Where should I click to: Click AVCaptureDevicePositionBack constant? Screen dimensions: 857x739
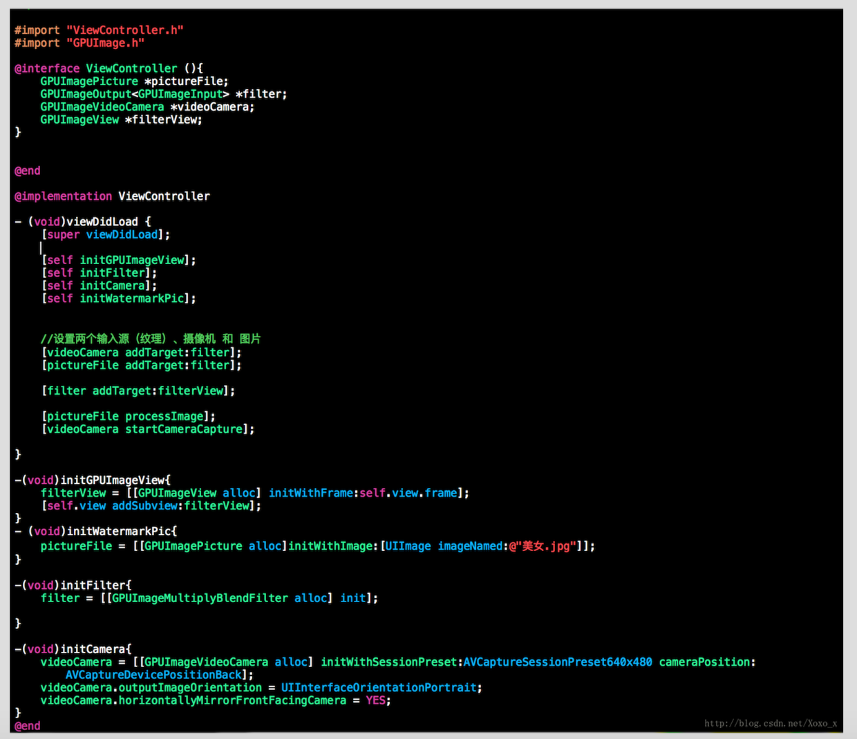154,675
